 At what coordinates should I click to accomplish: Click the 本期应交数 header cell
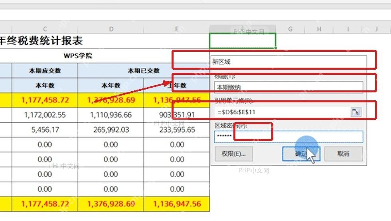click(x=45, y=71)
